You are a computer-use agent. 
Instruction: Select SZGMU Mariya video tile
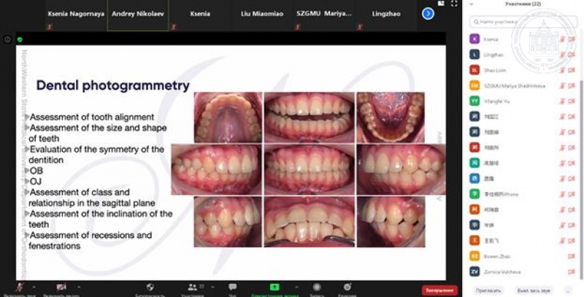pyautogui.click(x=324, y=15)
